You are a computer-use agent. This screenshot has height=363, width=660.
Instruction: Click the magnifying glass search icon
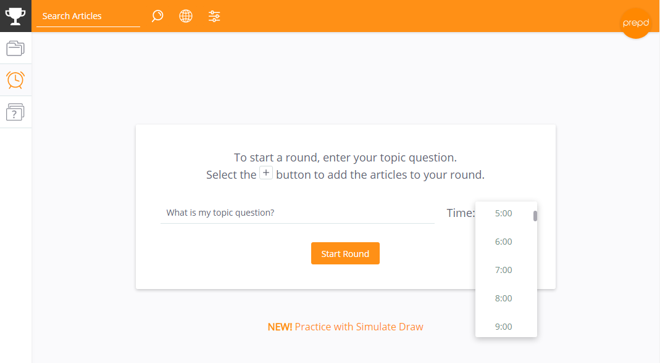click(157, 16)
